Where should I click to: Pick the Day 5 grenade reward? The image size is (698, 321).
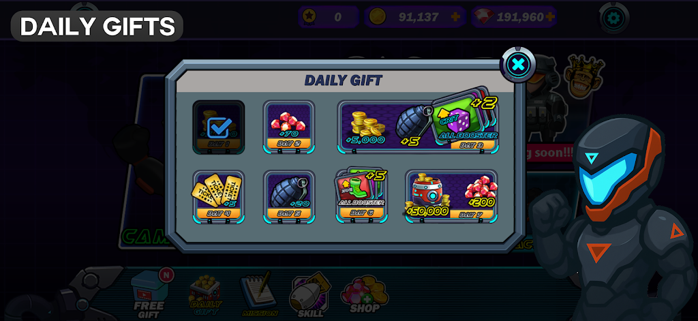point(289,197)
